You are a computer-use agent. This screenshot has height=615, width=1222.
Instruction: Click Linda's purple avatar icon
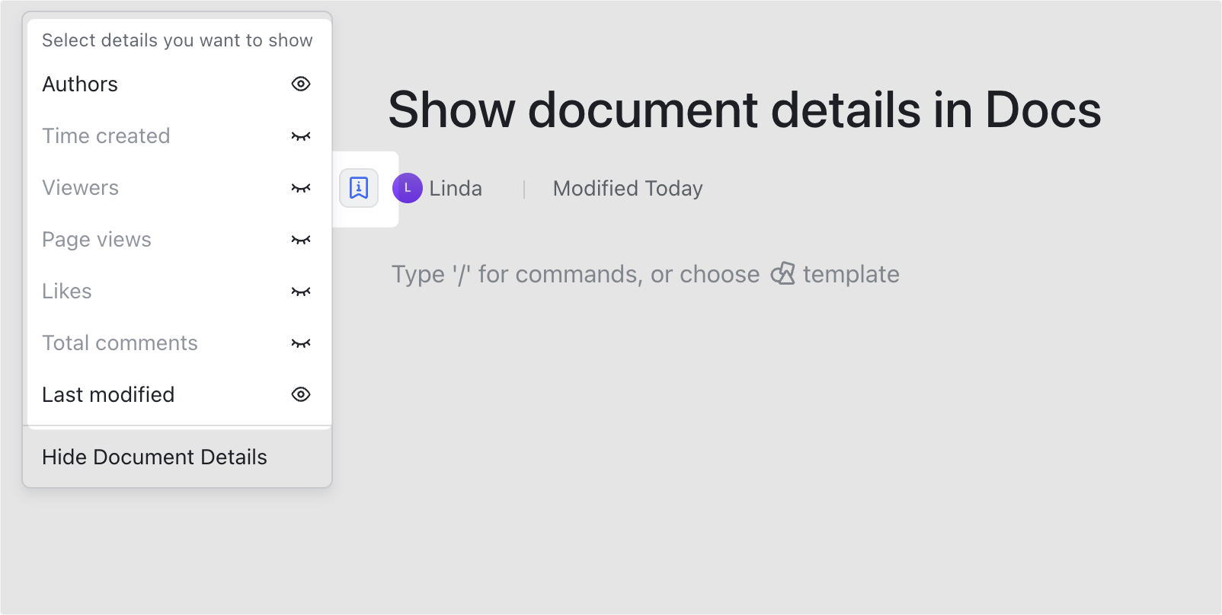[x=408, y=188]
